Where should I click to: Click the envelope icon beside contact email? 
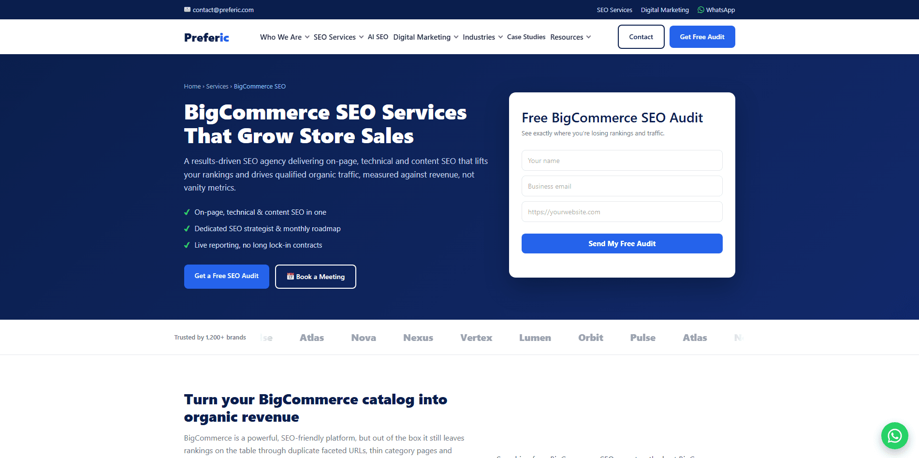(x=187, y=10)
